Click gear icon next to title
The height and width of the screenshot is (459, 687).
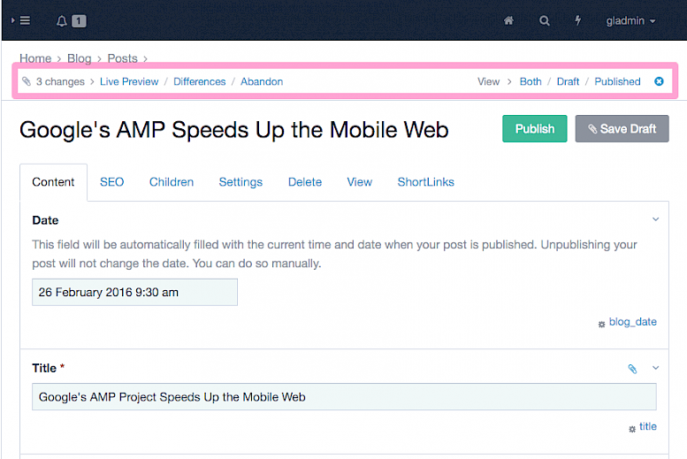(632, 428)
